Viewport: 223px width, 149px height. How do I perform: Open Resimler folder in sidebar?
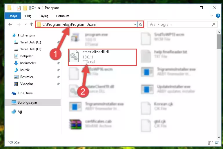[x=27, y=77]
